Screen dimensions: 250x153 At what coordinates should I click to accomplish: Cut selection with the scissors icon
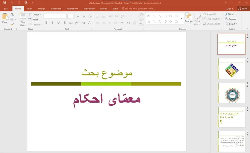(x=12, y=15)
